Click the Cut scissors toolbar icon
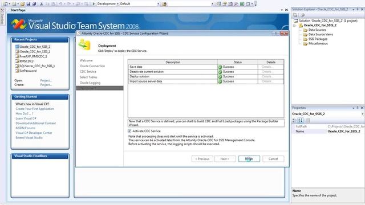Image resolution: width=365 pixels, height=205 pixels. (42, 4)
